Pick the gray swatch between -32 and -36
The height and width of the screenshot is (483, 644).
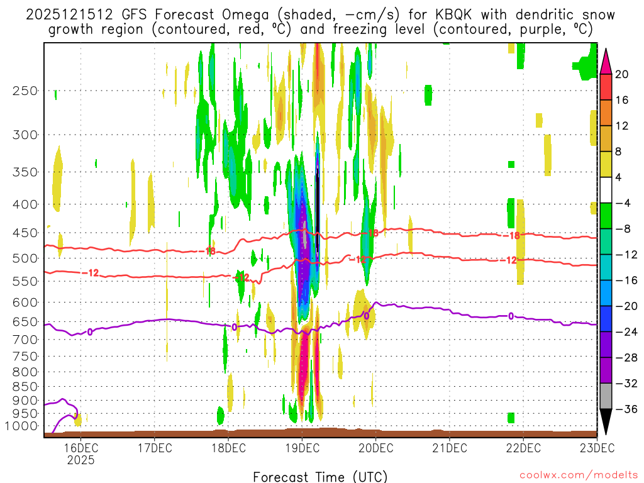(606, 396)
